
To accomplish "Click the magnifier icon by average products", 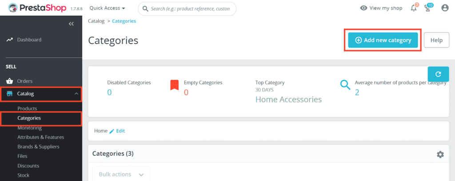I will pos(345,85).
